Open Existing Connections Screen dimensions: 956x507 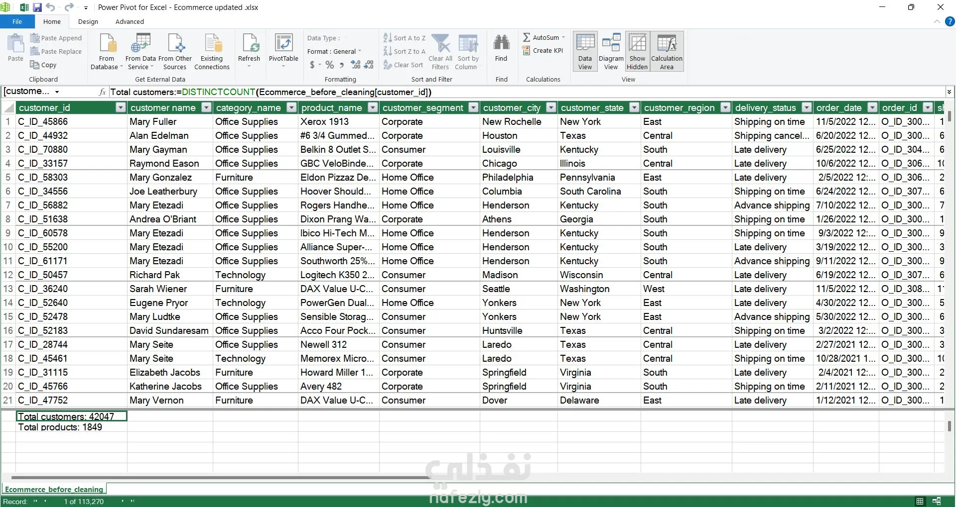click(212, 52)
